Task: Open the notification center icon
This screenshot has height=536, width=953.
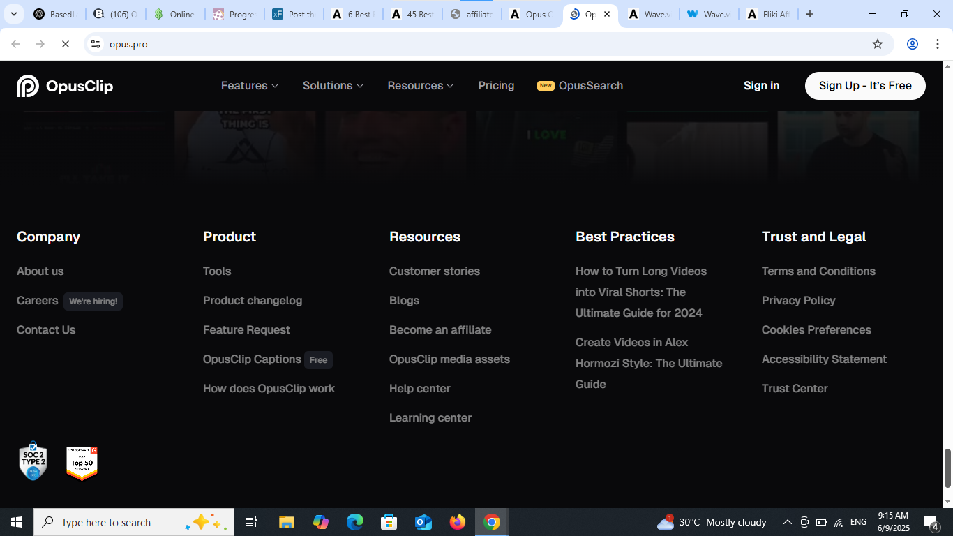Action: click(931, 522)
